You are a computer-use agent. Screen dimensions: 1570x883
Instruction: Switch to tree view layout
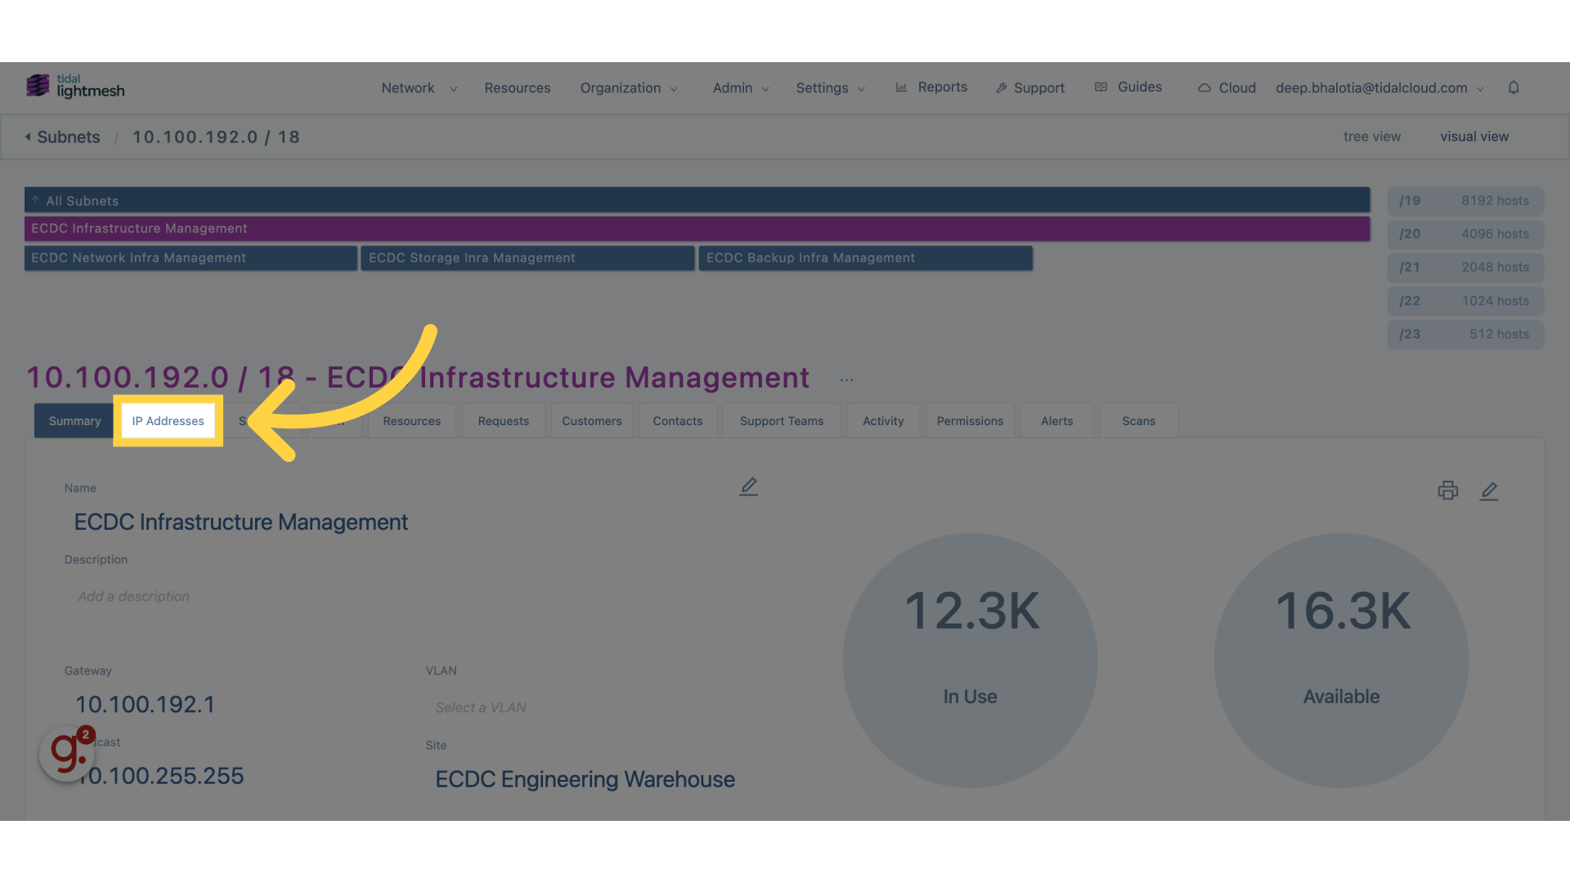(1371, 136)
